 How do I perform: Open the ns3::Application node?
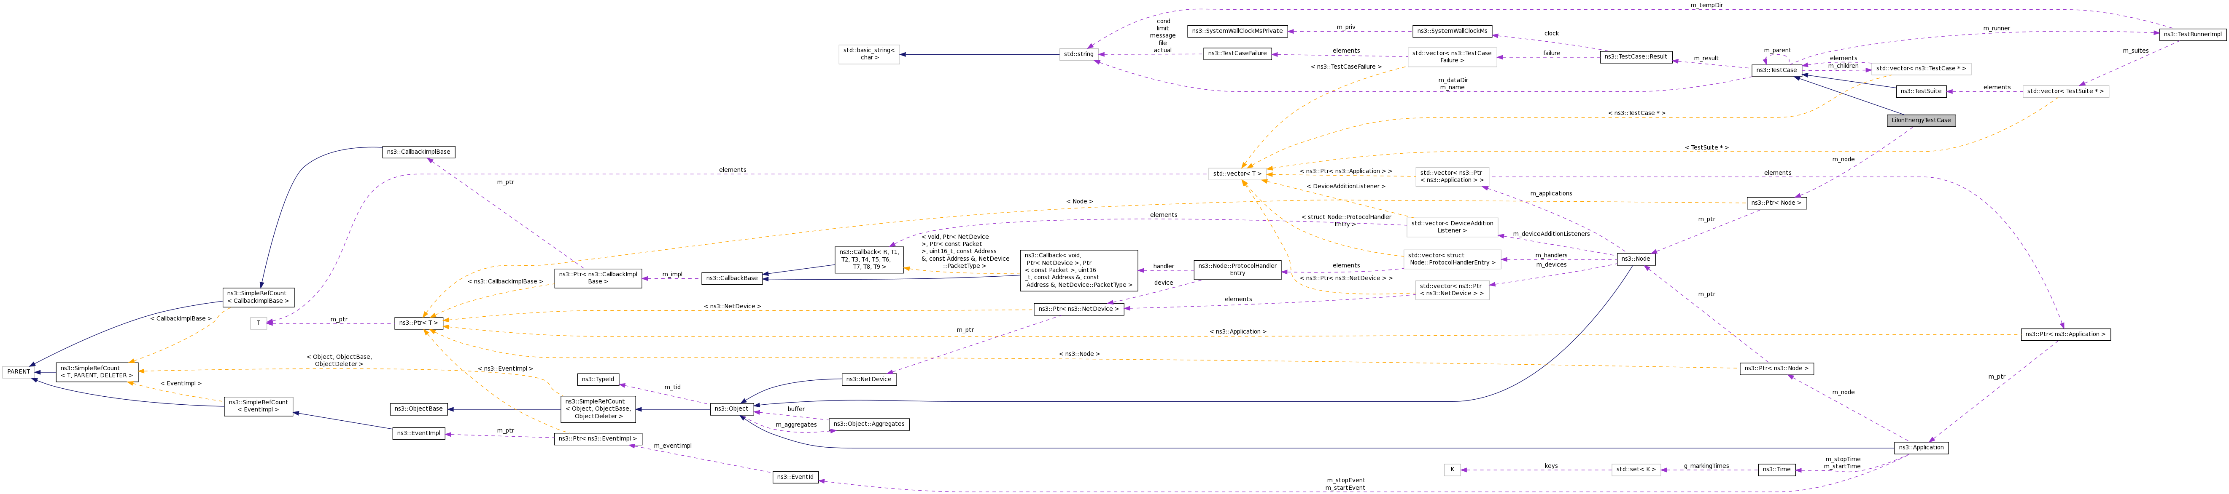click(1921, 447)
